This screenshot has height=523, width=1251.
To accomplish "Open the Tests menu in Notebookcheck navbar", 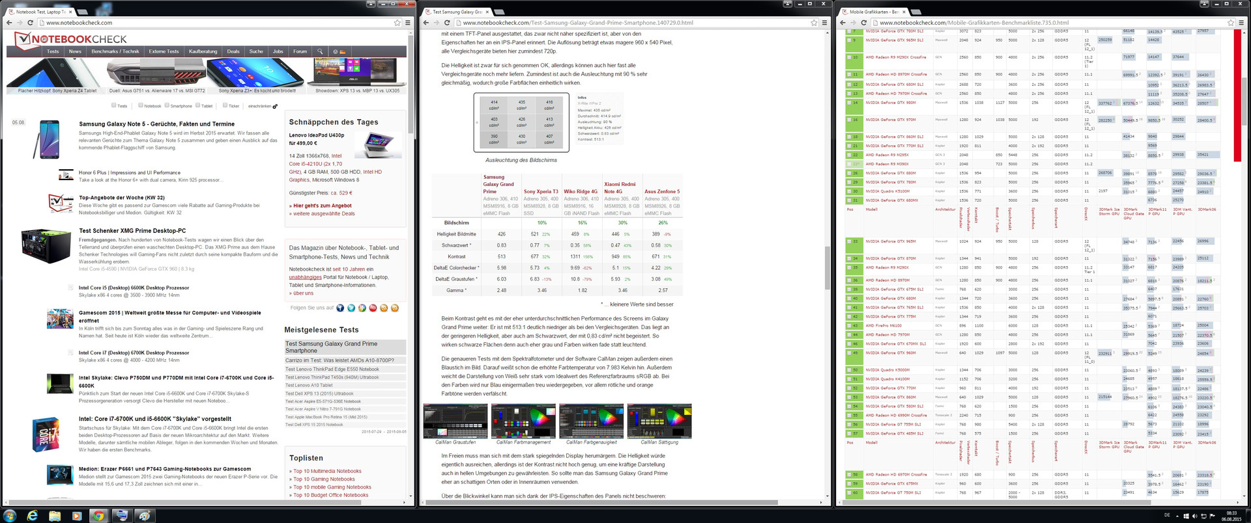I will pyautogui.click(x=53, y=51).
